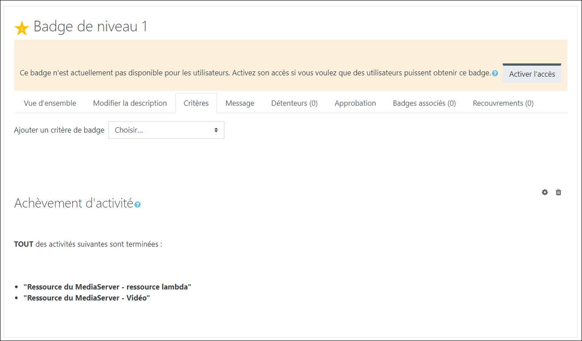
Task: Open the Badges associés (0) tab
Action: click(x=424, y=103)
